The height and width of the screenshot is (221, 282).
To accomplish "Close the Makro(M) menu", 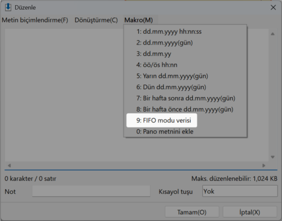I will [139, 20].
